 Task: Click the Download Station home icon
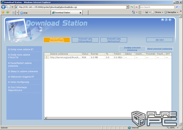pyautogui.click(x=162, y=20)
